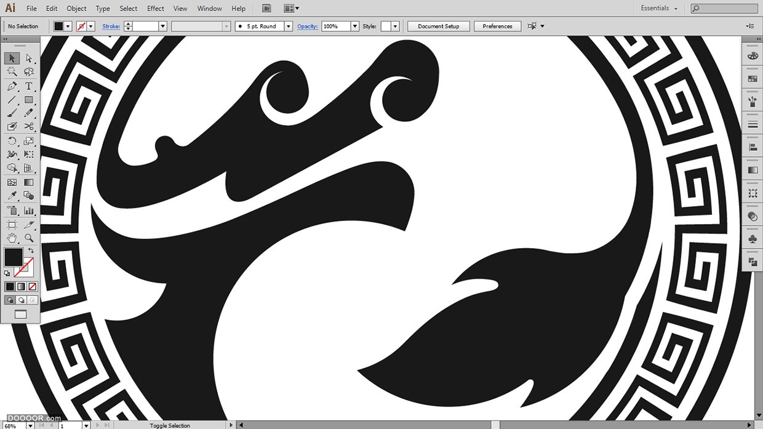
Task: Open the Symbols panel club icon
Action: pos(753,239)
